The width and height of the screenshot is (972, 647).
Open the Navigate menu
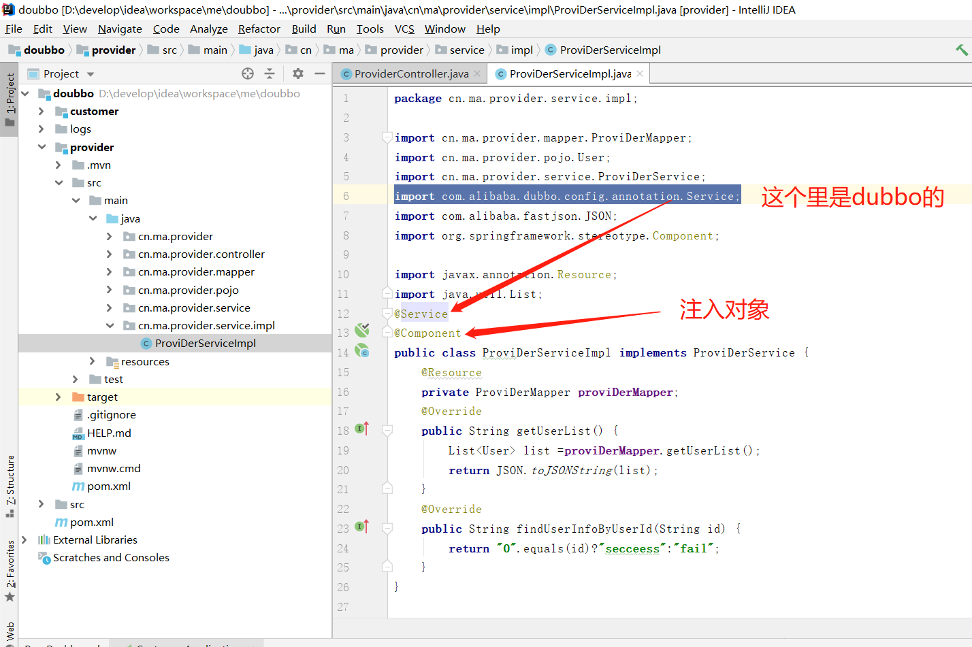(120, 29)
